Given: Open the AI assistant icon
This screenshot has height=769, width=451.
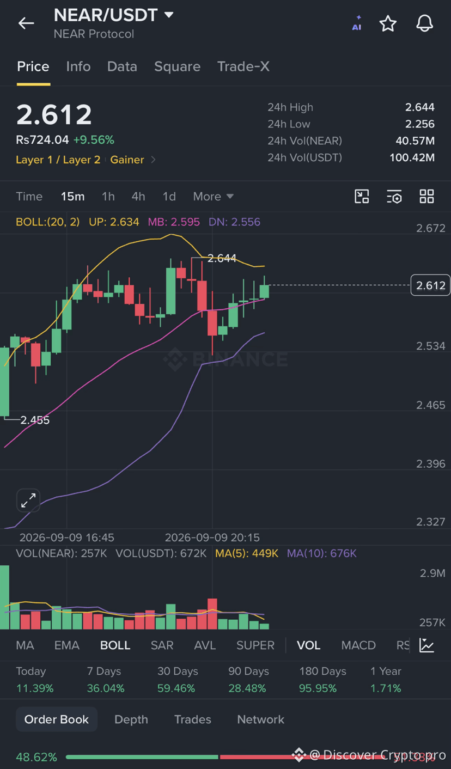Looking at the screenshot, I should click(357, 23).
